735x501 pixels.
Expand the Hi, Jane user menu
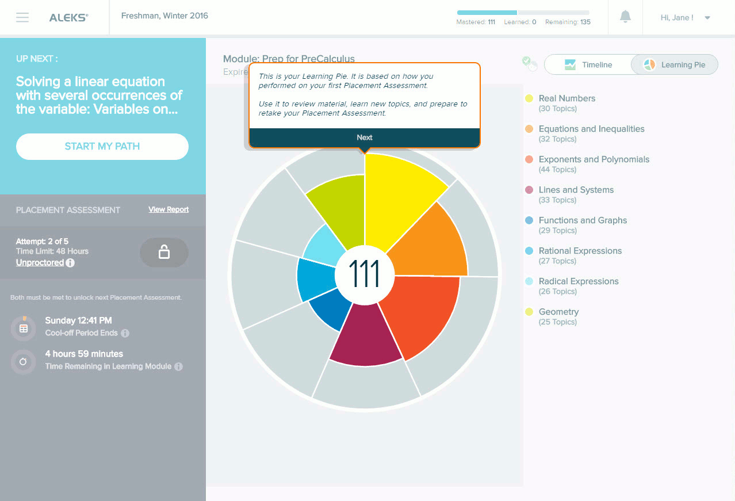coord(686,18)
